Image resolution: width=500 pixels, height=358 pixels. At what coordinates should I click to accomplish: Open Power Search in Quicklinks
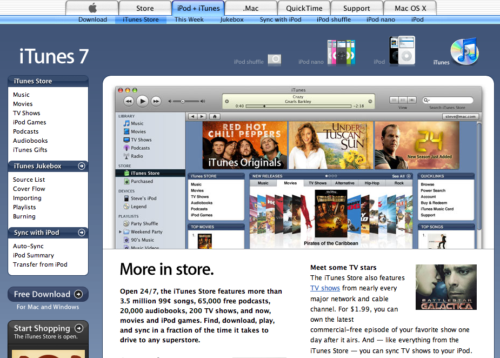(433, 190)
